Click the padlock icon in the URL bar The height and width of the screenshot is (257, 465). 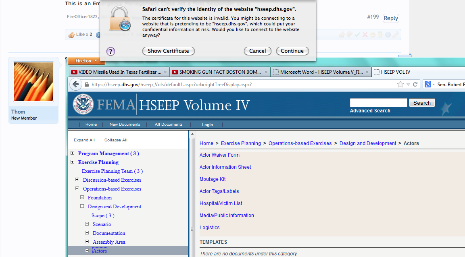[86, 85]
